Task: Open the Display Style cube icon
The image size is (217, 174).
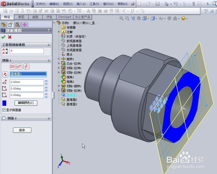Action: pyautogui.click(x=153, y=18)
